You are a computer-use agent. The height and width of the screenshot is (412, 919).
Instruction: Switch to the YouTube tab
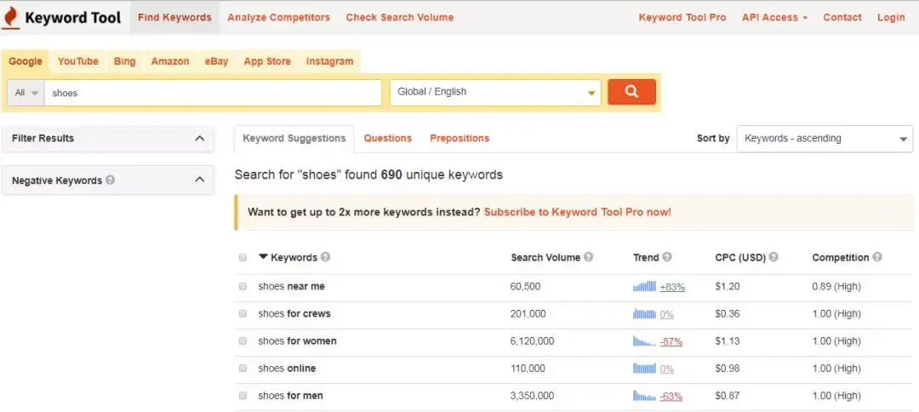click(78, 61)
